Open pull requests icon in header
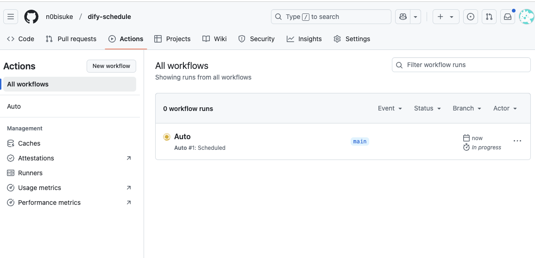 click(x=489, y=17)
